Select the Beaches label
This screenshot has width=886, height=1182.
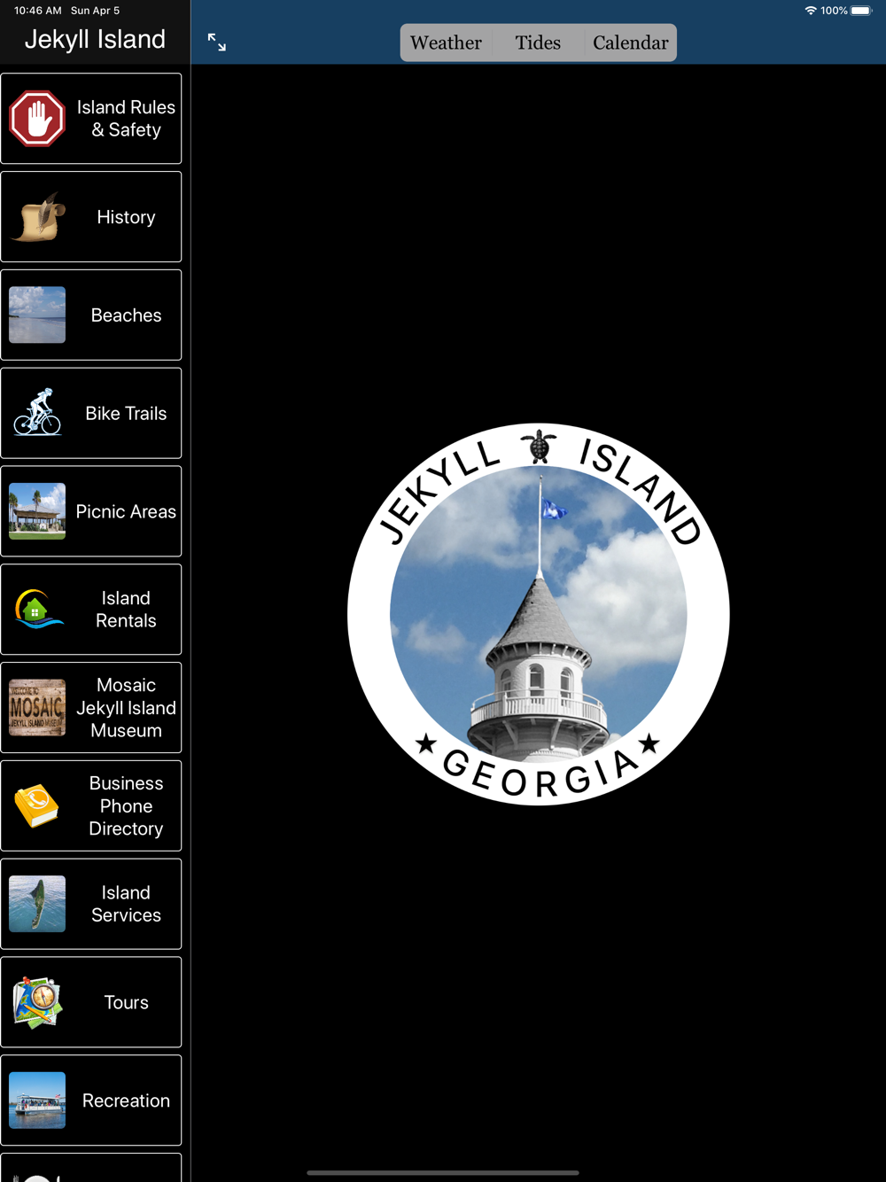pos(126,315)
